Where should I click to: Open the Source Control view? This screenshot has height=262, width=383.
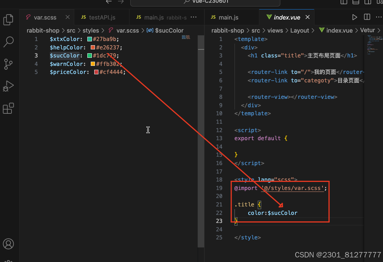pyautogui.click(x=8, y=64)
